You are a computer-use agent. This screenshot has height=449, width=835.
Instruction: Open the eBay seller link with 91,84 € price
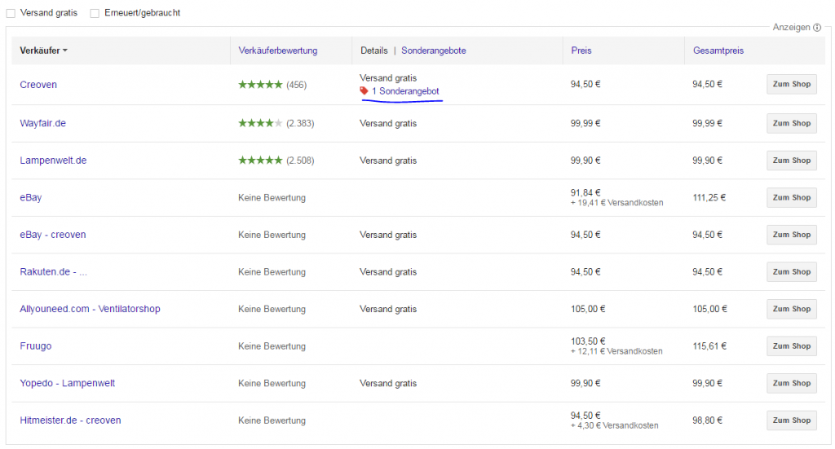click(x=31, y=197)
